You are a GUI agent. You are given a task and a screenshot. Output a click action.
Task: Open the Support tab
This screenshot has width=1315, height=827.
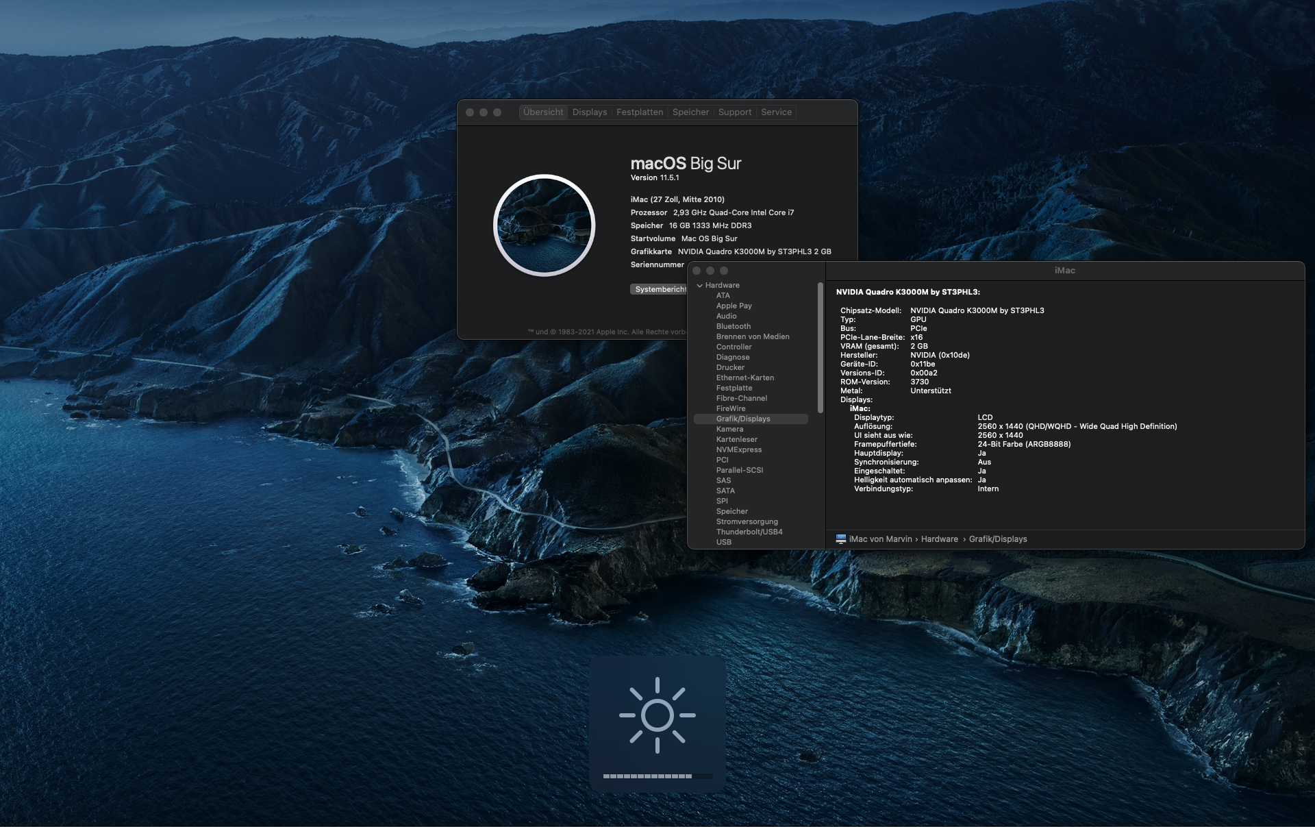[x=734, y=112]
